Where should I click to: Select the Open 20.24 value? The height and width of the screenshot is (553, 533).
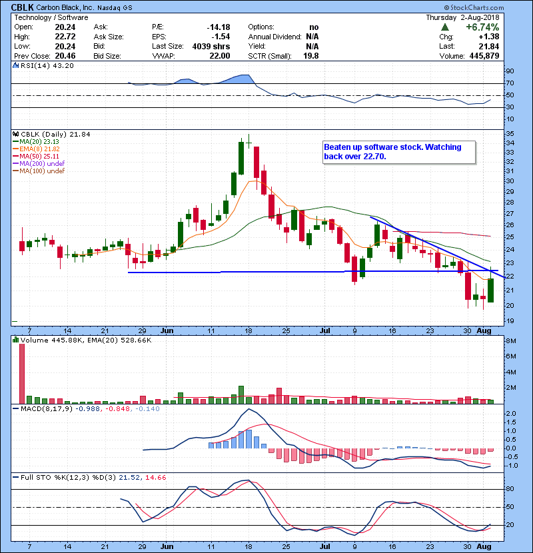[x=65, y=27]
